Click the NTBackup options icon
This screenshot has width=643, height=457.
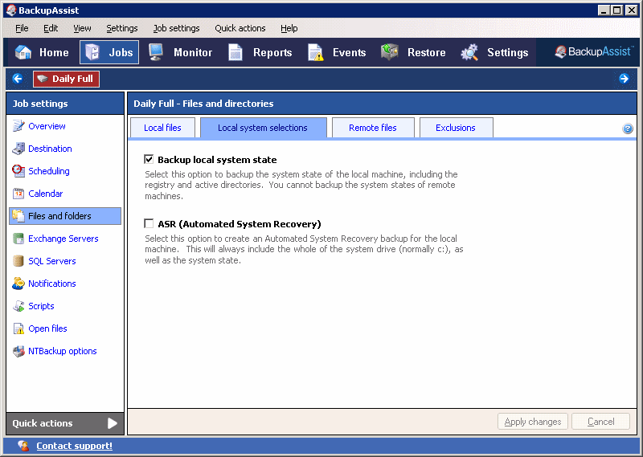click(18, 351)
